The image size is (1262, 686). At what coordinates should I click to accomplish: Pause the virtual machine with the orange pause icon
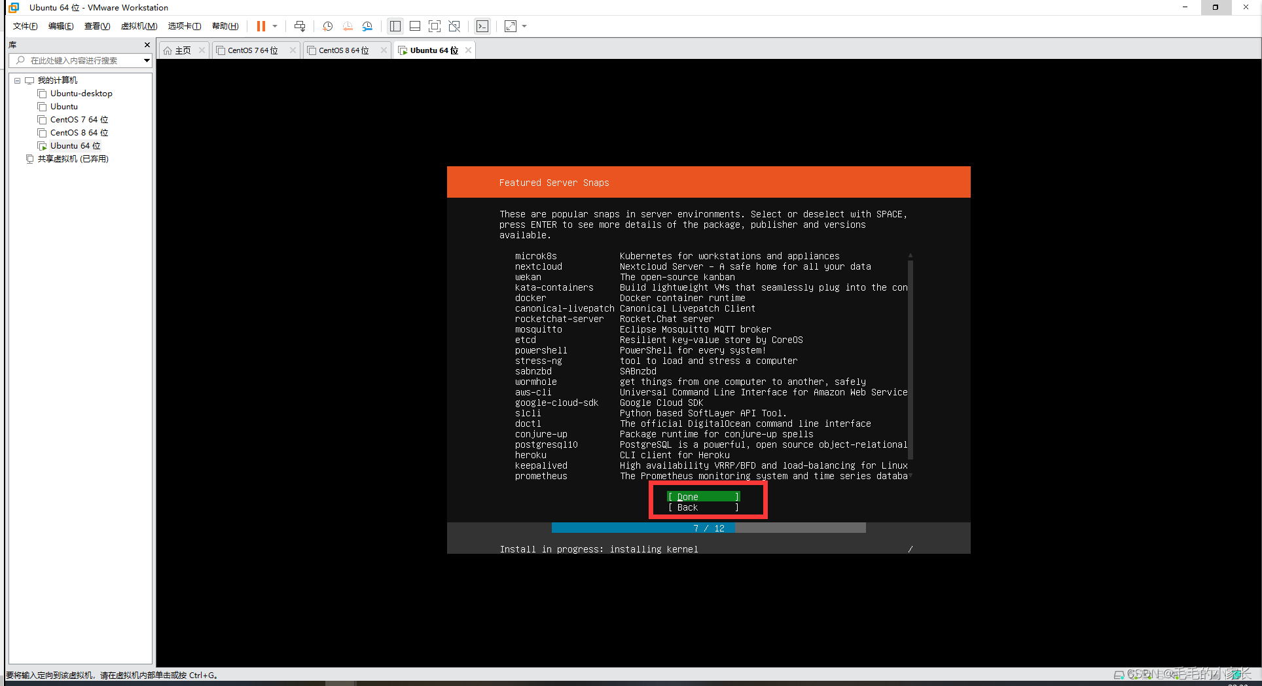pyautogui.click(x=261, y=26)
